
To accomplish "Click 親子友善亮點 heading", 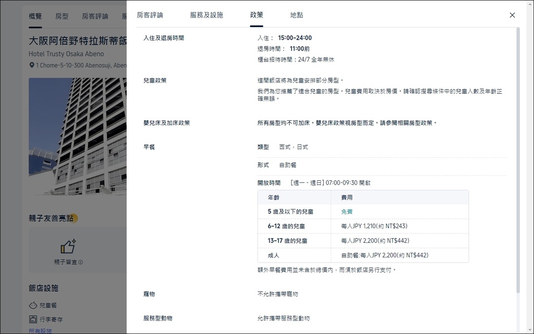I will coord(51,218).
